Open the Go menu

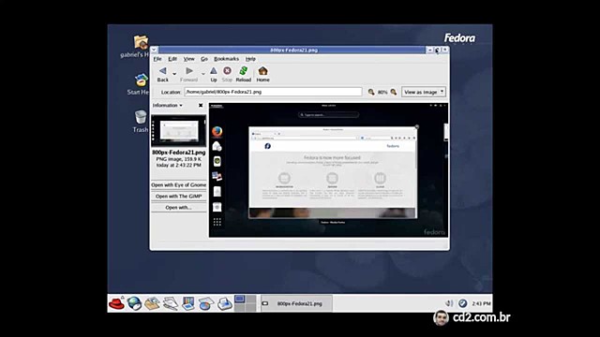pos(204,59)
